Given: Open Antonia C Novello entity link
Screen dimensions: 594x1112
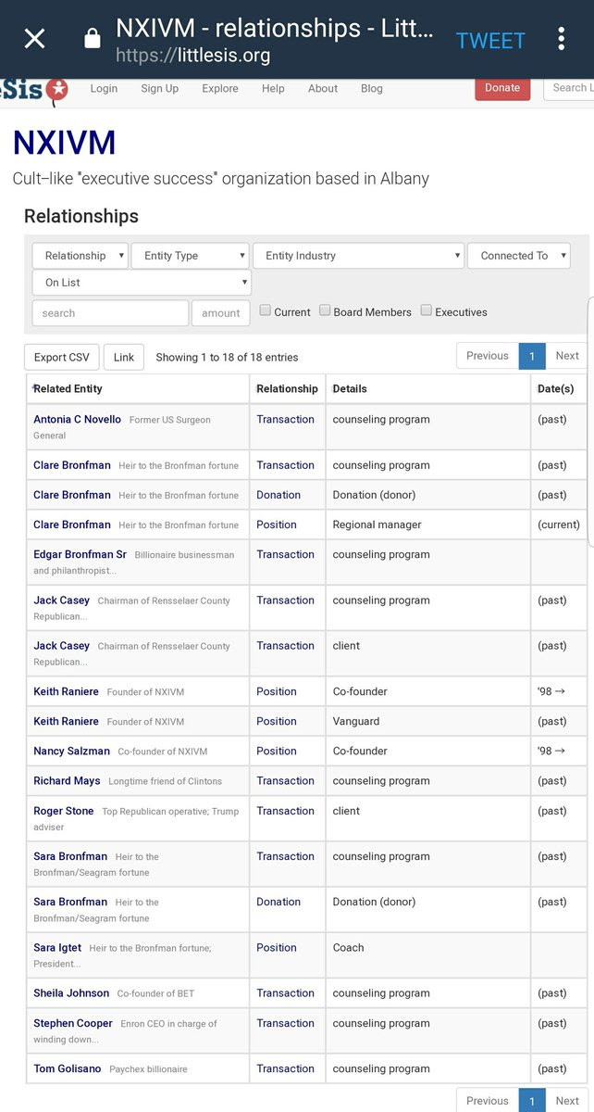Looking at the screenshot, I should (x=77, y=420).
